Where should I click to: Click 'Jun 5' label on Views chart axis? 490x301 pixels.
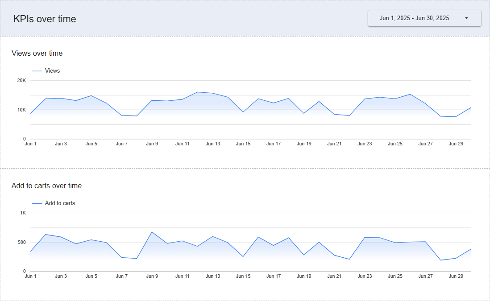tap(91, 144)
